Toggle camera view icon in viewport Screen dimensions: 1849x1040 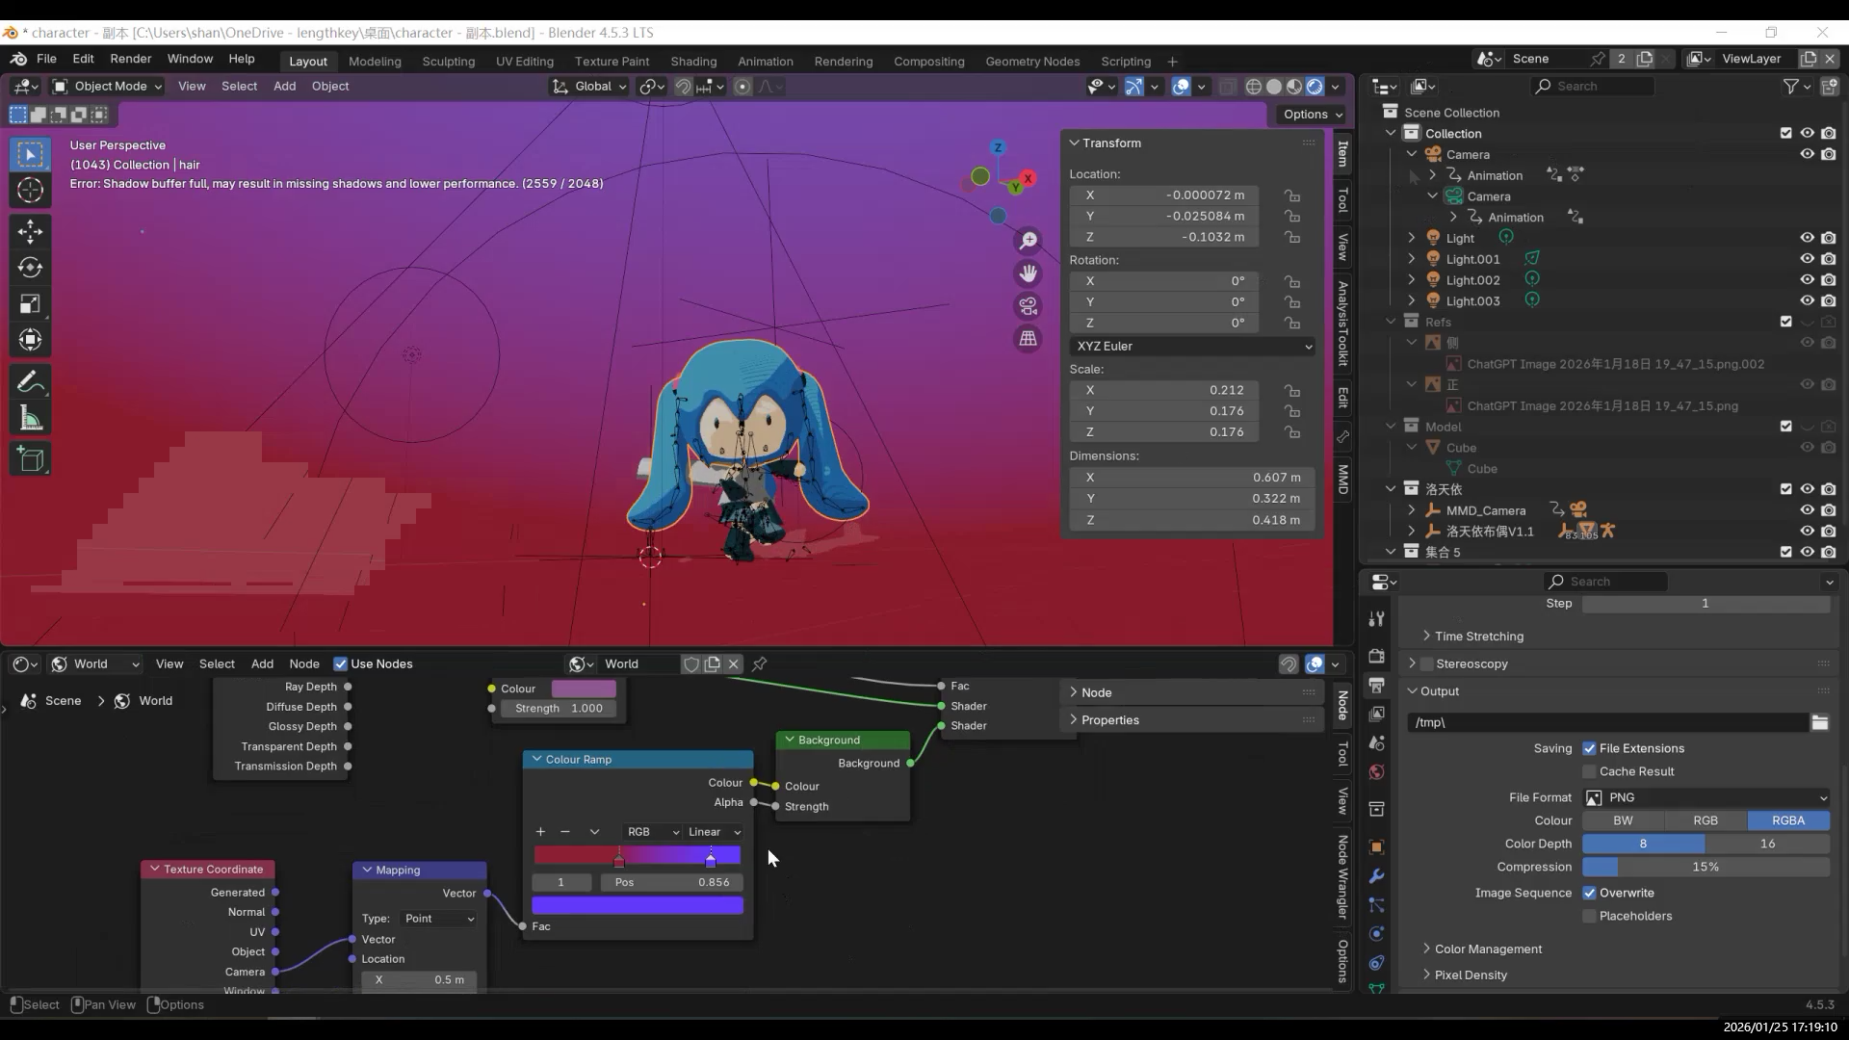[1029, 306]
